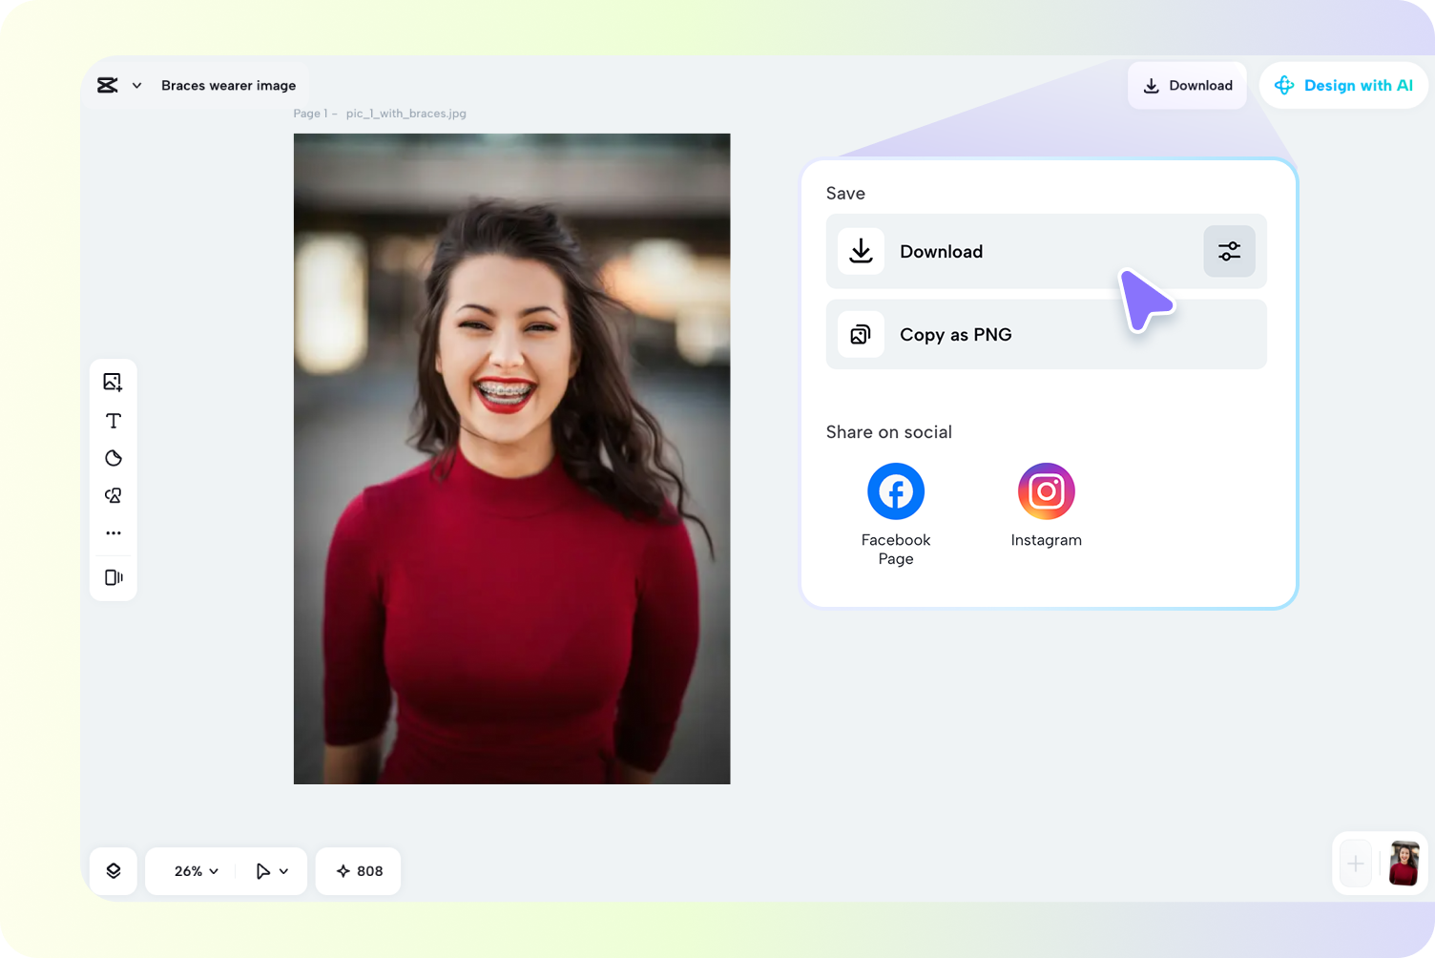Screen dimensions: 1435x958
Task: Select the Text tool in sidebar
Action: (114, 421)
